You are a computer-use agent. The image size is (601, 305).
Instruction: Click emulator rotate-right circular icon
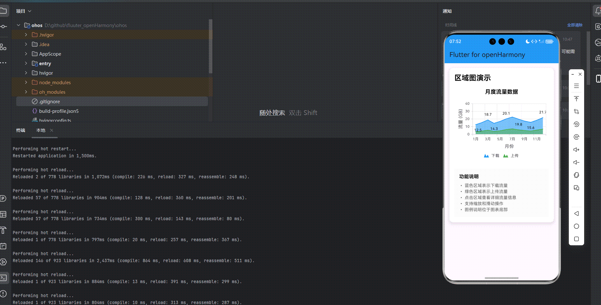coord(576,137)
